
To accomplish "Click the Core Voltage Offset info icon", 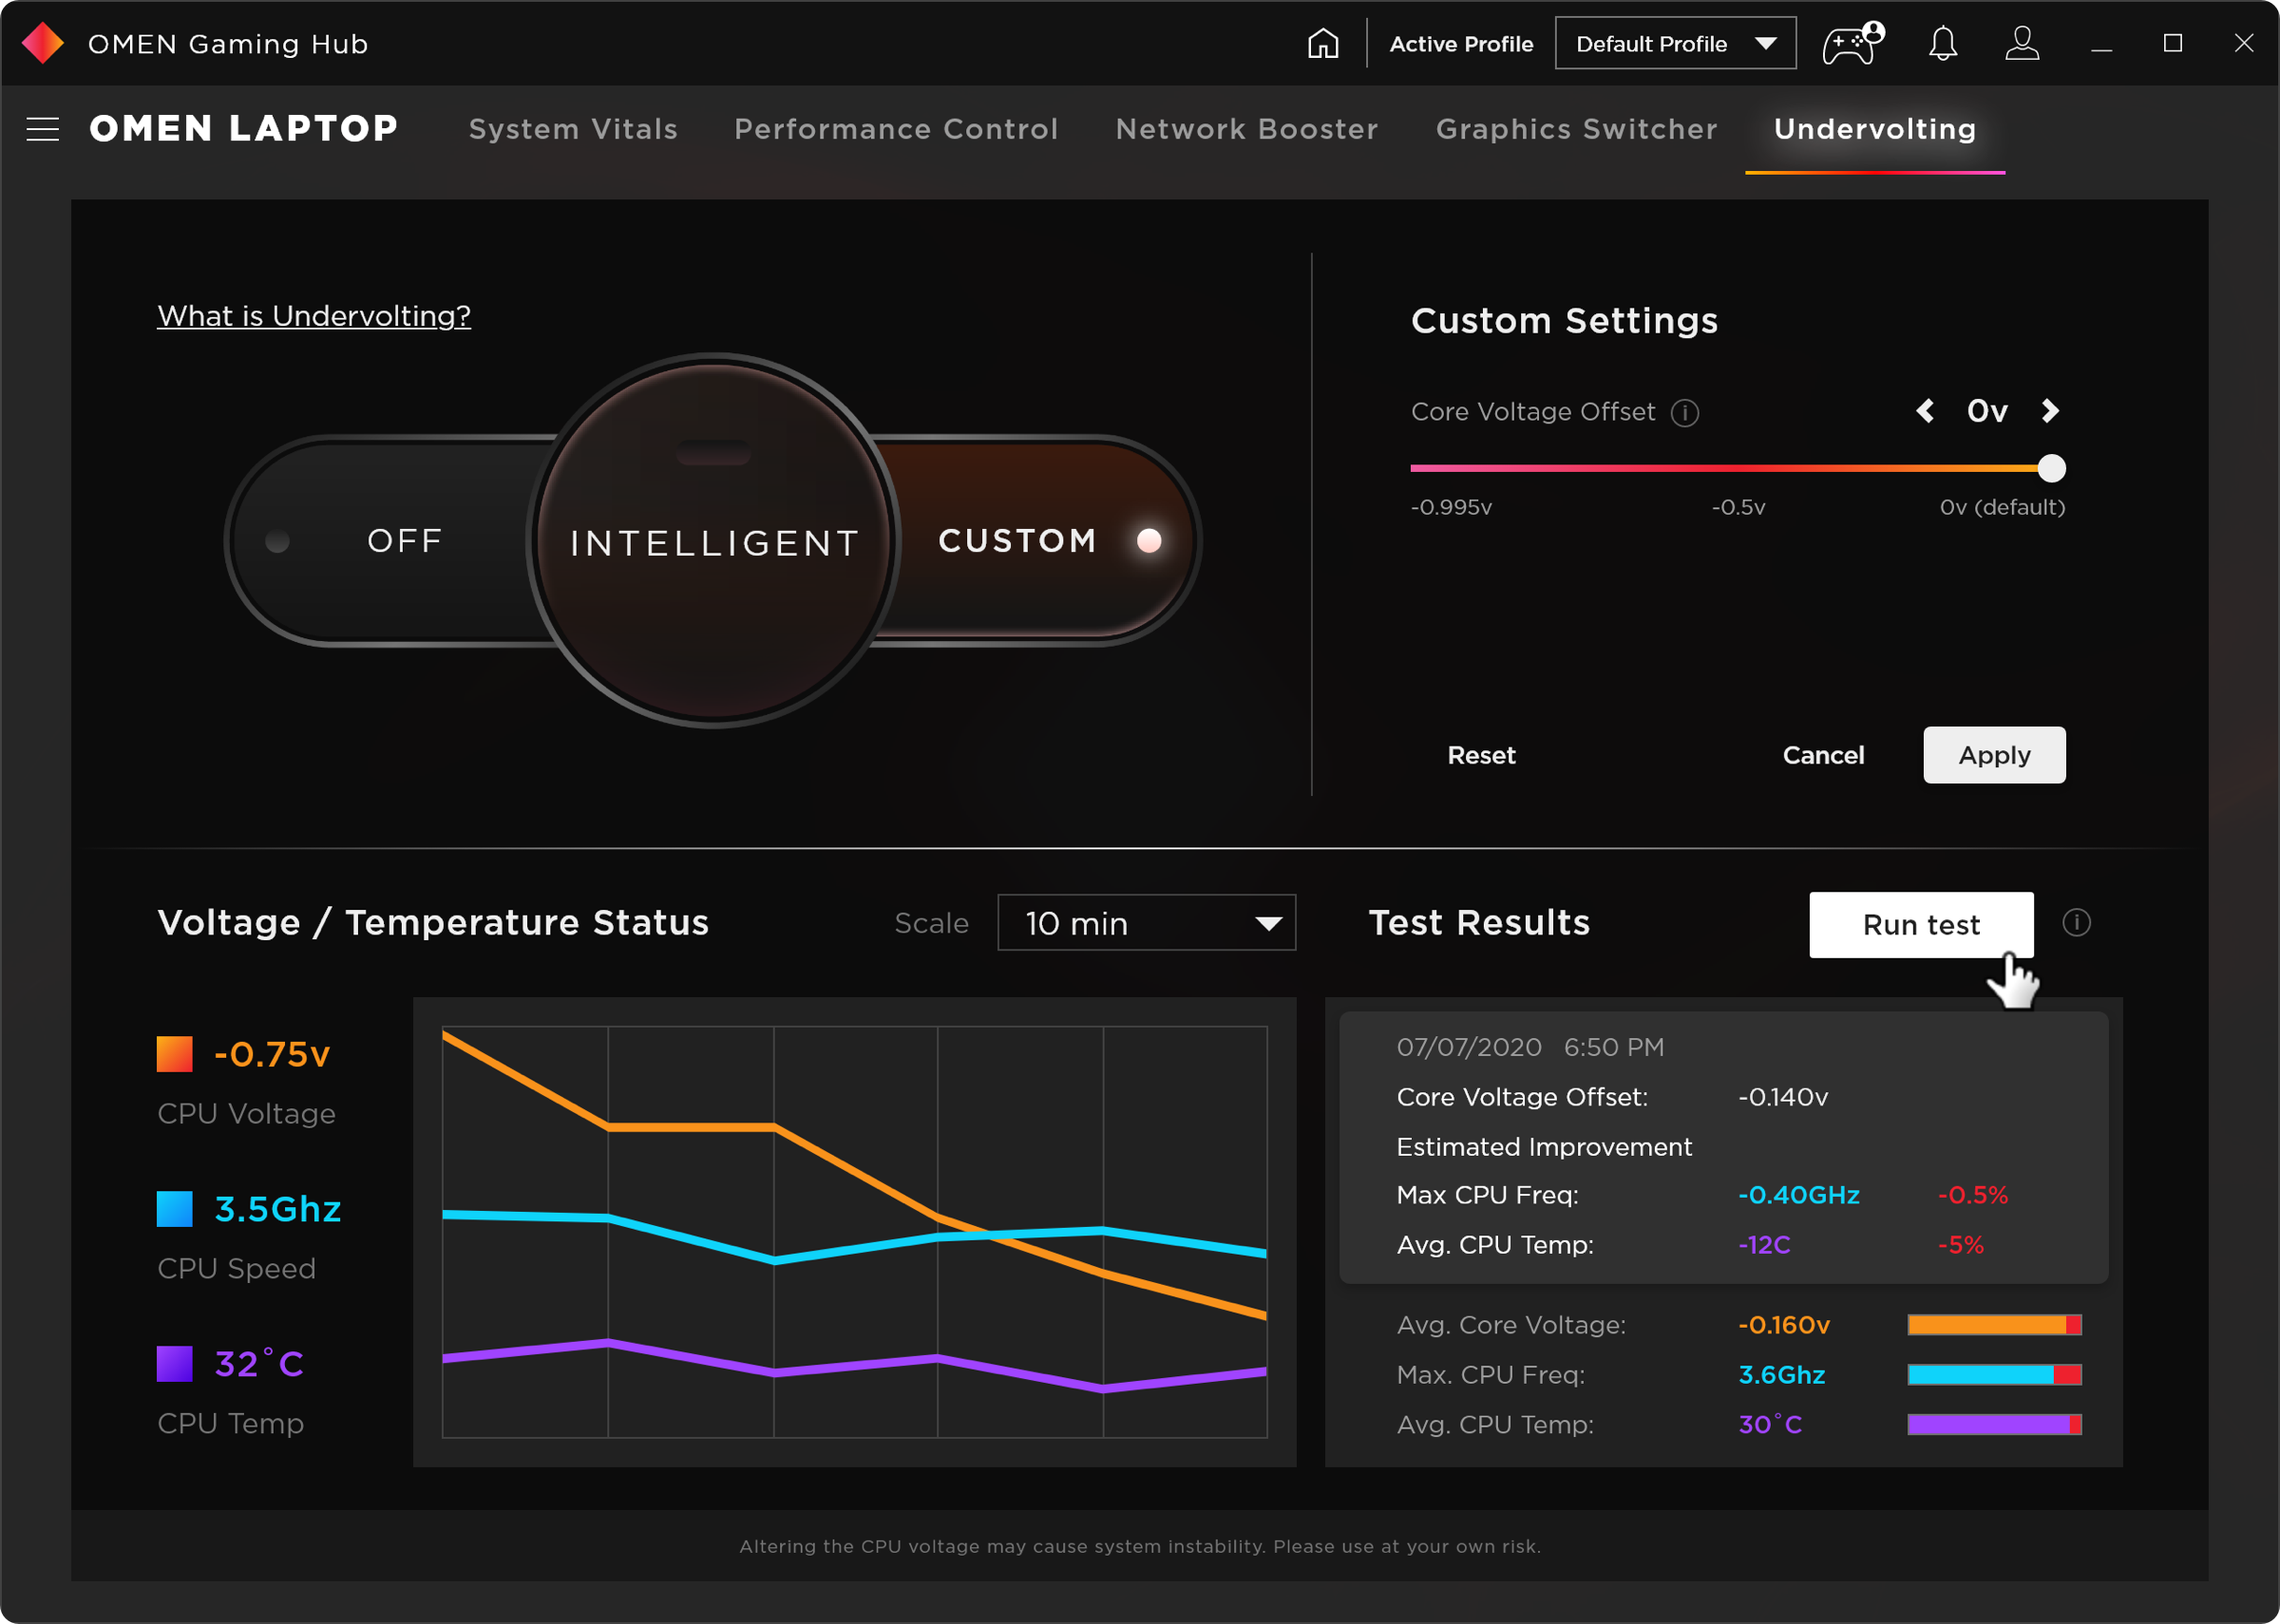I will pyautogui.click(x=1687, y=411).
